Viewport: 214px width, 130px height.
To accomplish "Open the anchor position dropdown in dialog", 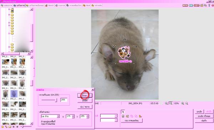I will tap(58, 116).
